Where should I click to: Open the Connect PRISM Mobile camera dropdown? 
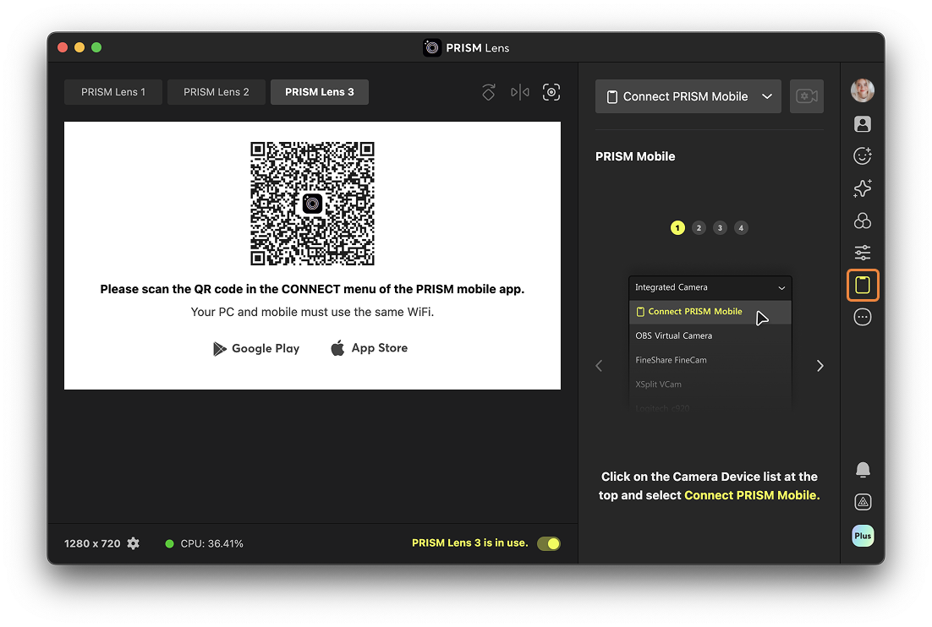(688, 96)
